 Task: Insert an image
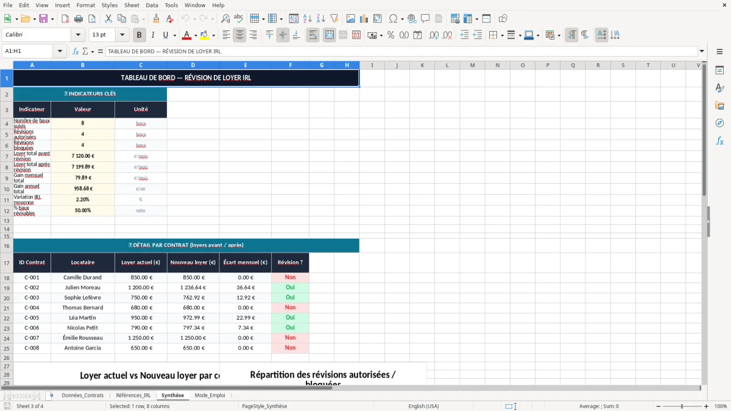click(x=351, y=19)
